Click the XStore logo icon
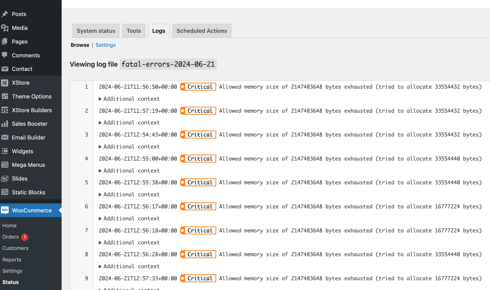490x290 pixels. point(5,83)
